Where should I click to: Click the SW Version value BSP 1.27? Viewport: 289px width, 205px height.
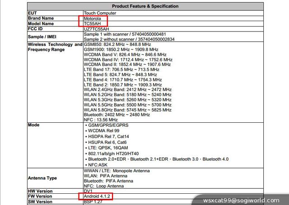[94, 202]
